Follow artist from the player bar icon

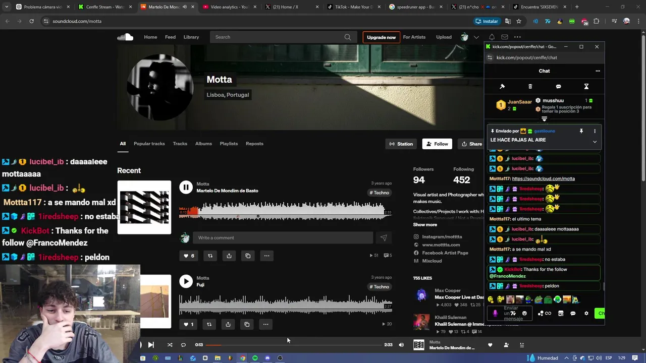[506, 345]
